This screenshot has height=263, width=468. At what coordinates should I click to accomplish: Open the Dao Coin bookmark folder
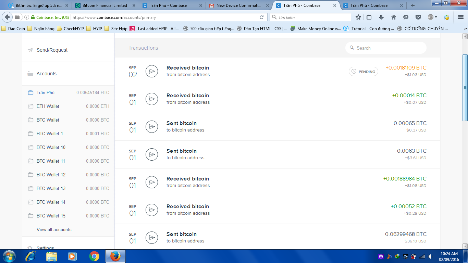coord(13,29)
